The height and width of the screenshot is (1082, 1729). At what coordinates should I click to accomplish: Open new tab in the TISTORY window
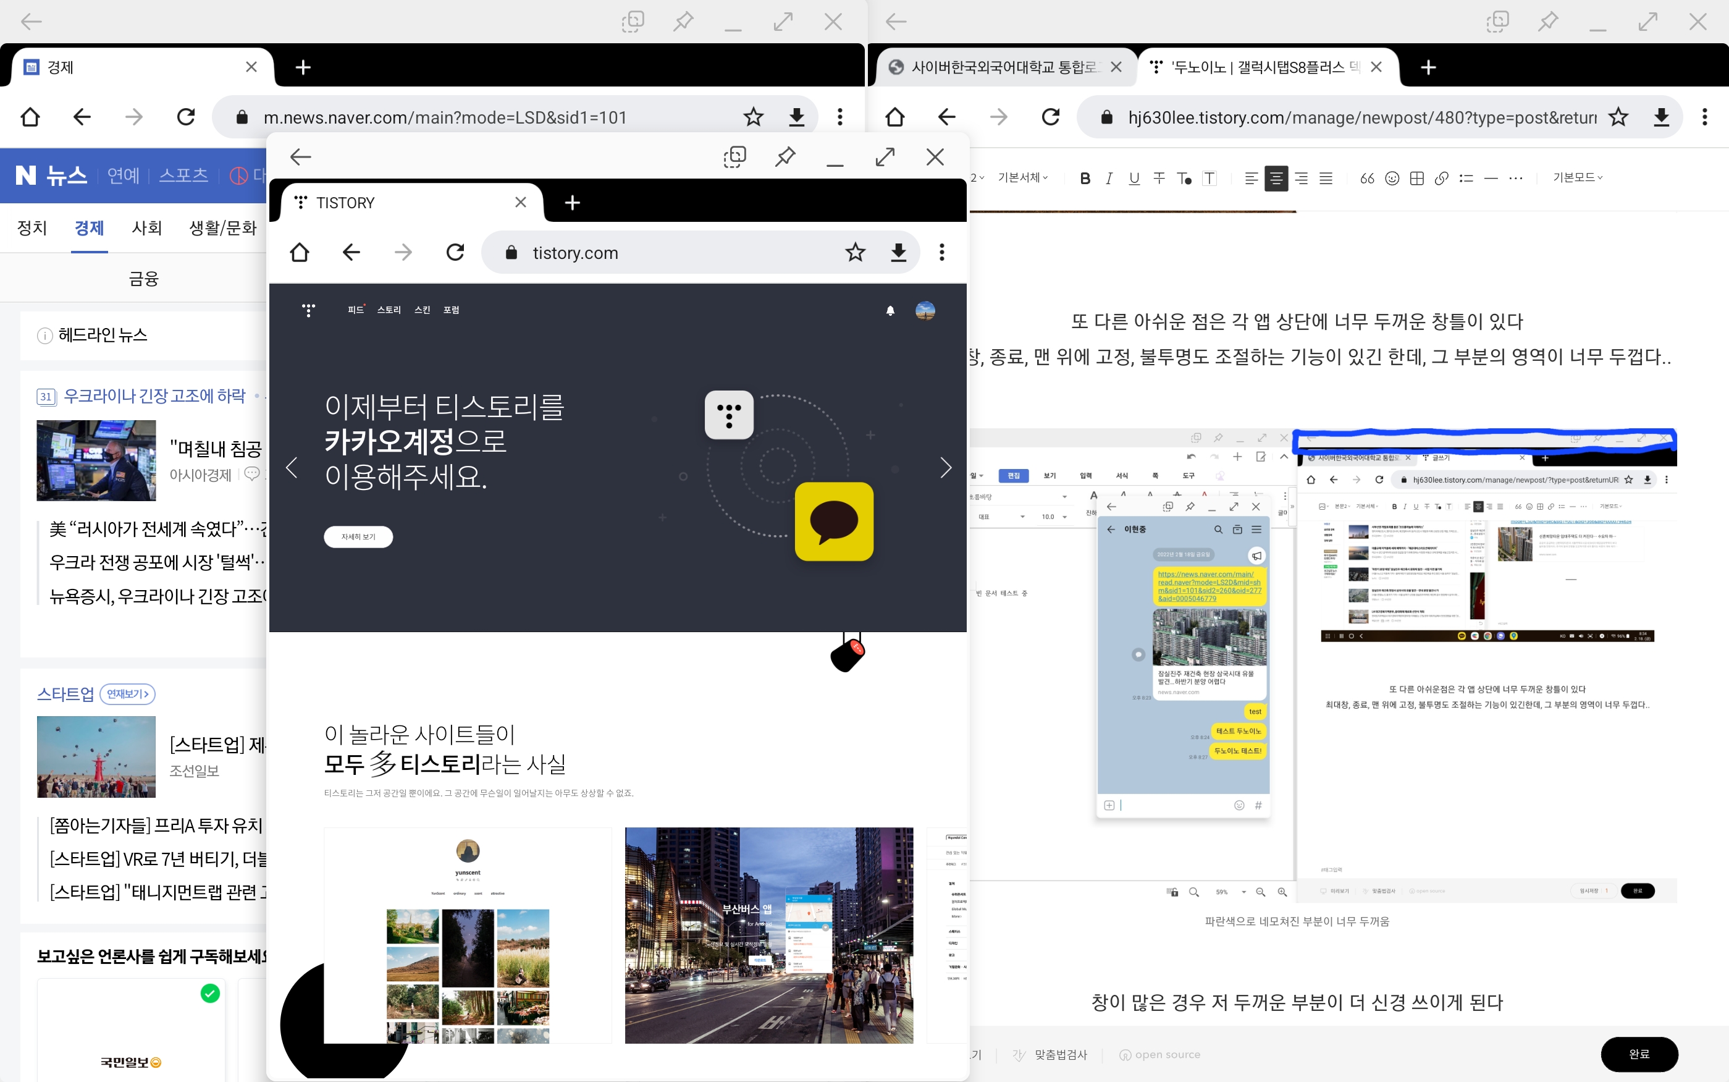571,203
